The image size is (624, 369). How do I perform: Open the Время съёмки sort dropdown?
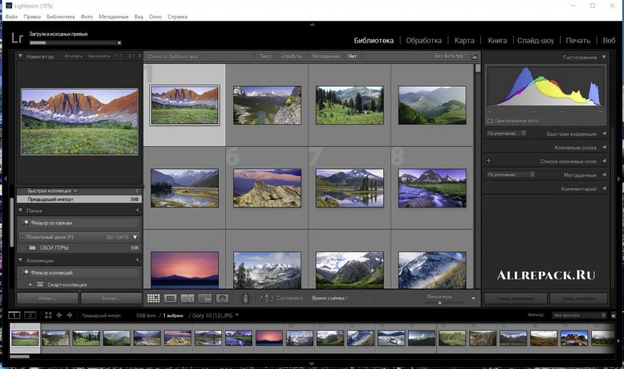330,298
